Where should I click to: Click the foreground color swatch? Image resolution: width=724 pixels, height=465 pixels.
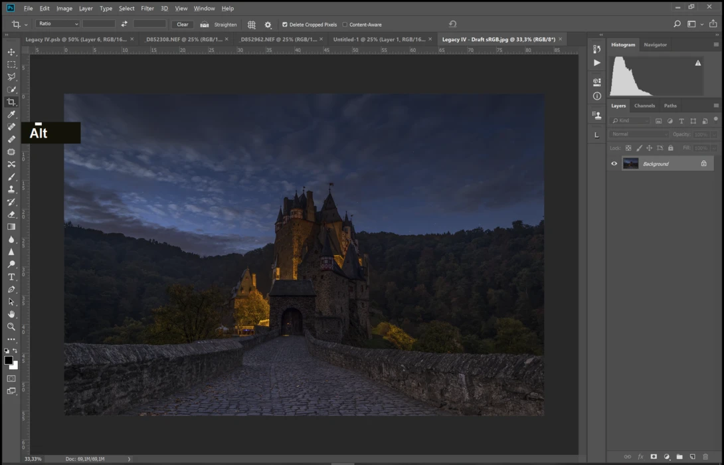coord(9,361)
